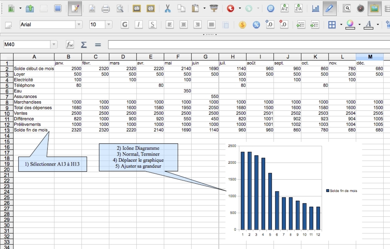
Task: Click the Function equals button
Action: pos(98,45)
